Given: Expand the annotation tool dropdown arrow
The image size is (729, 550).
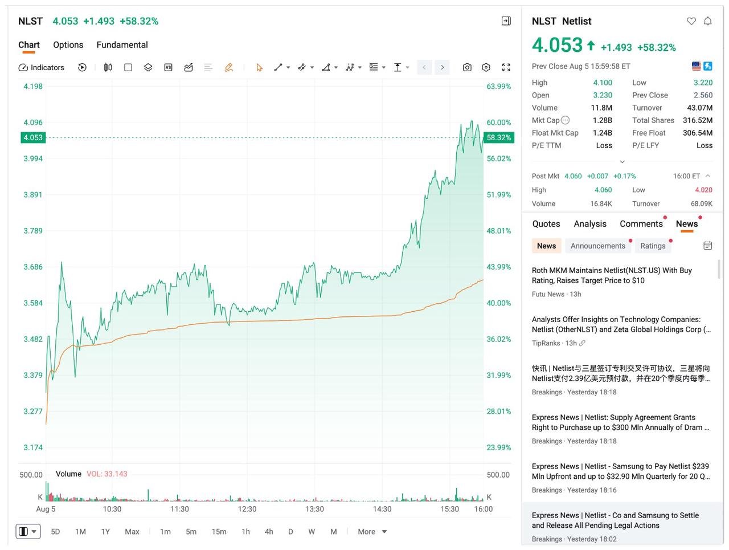Looking at the screenshot, I should click(x=408, y=67).
